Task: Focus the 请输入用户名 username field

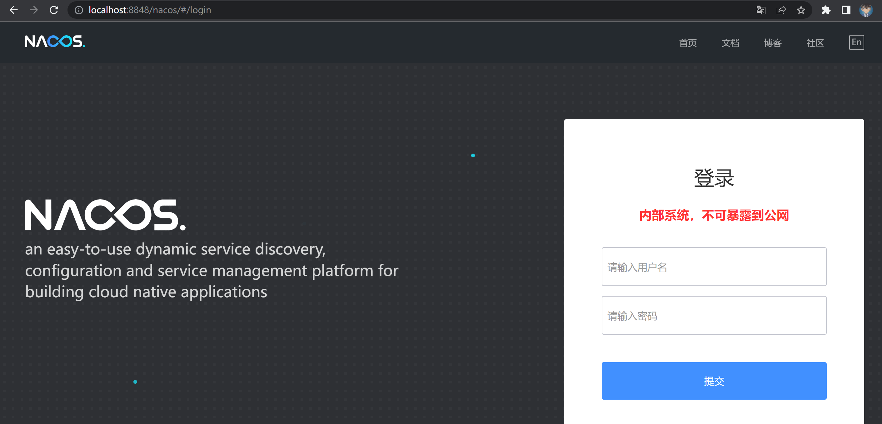Action: 714,267
